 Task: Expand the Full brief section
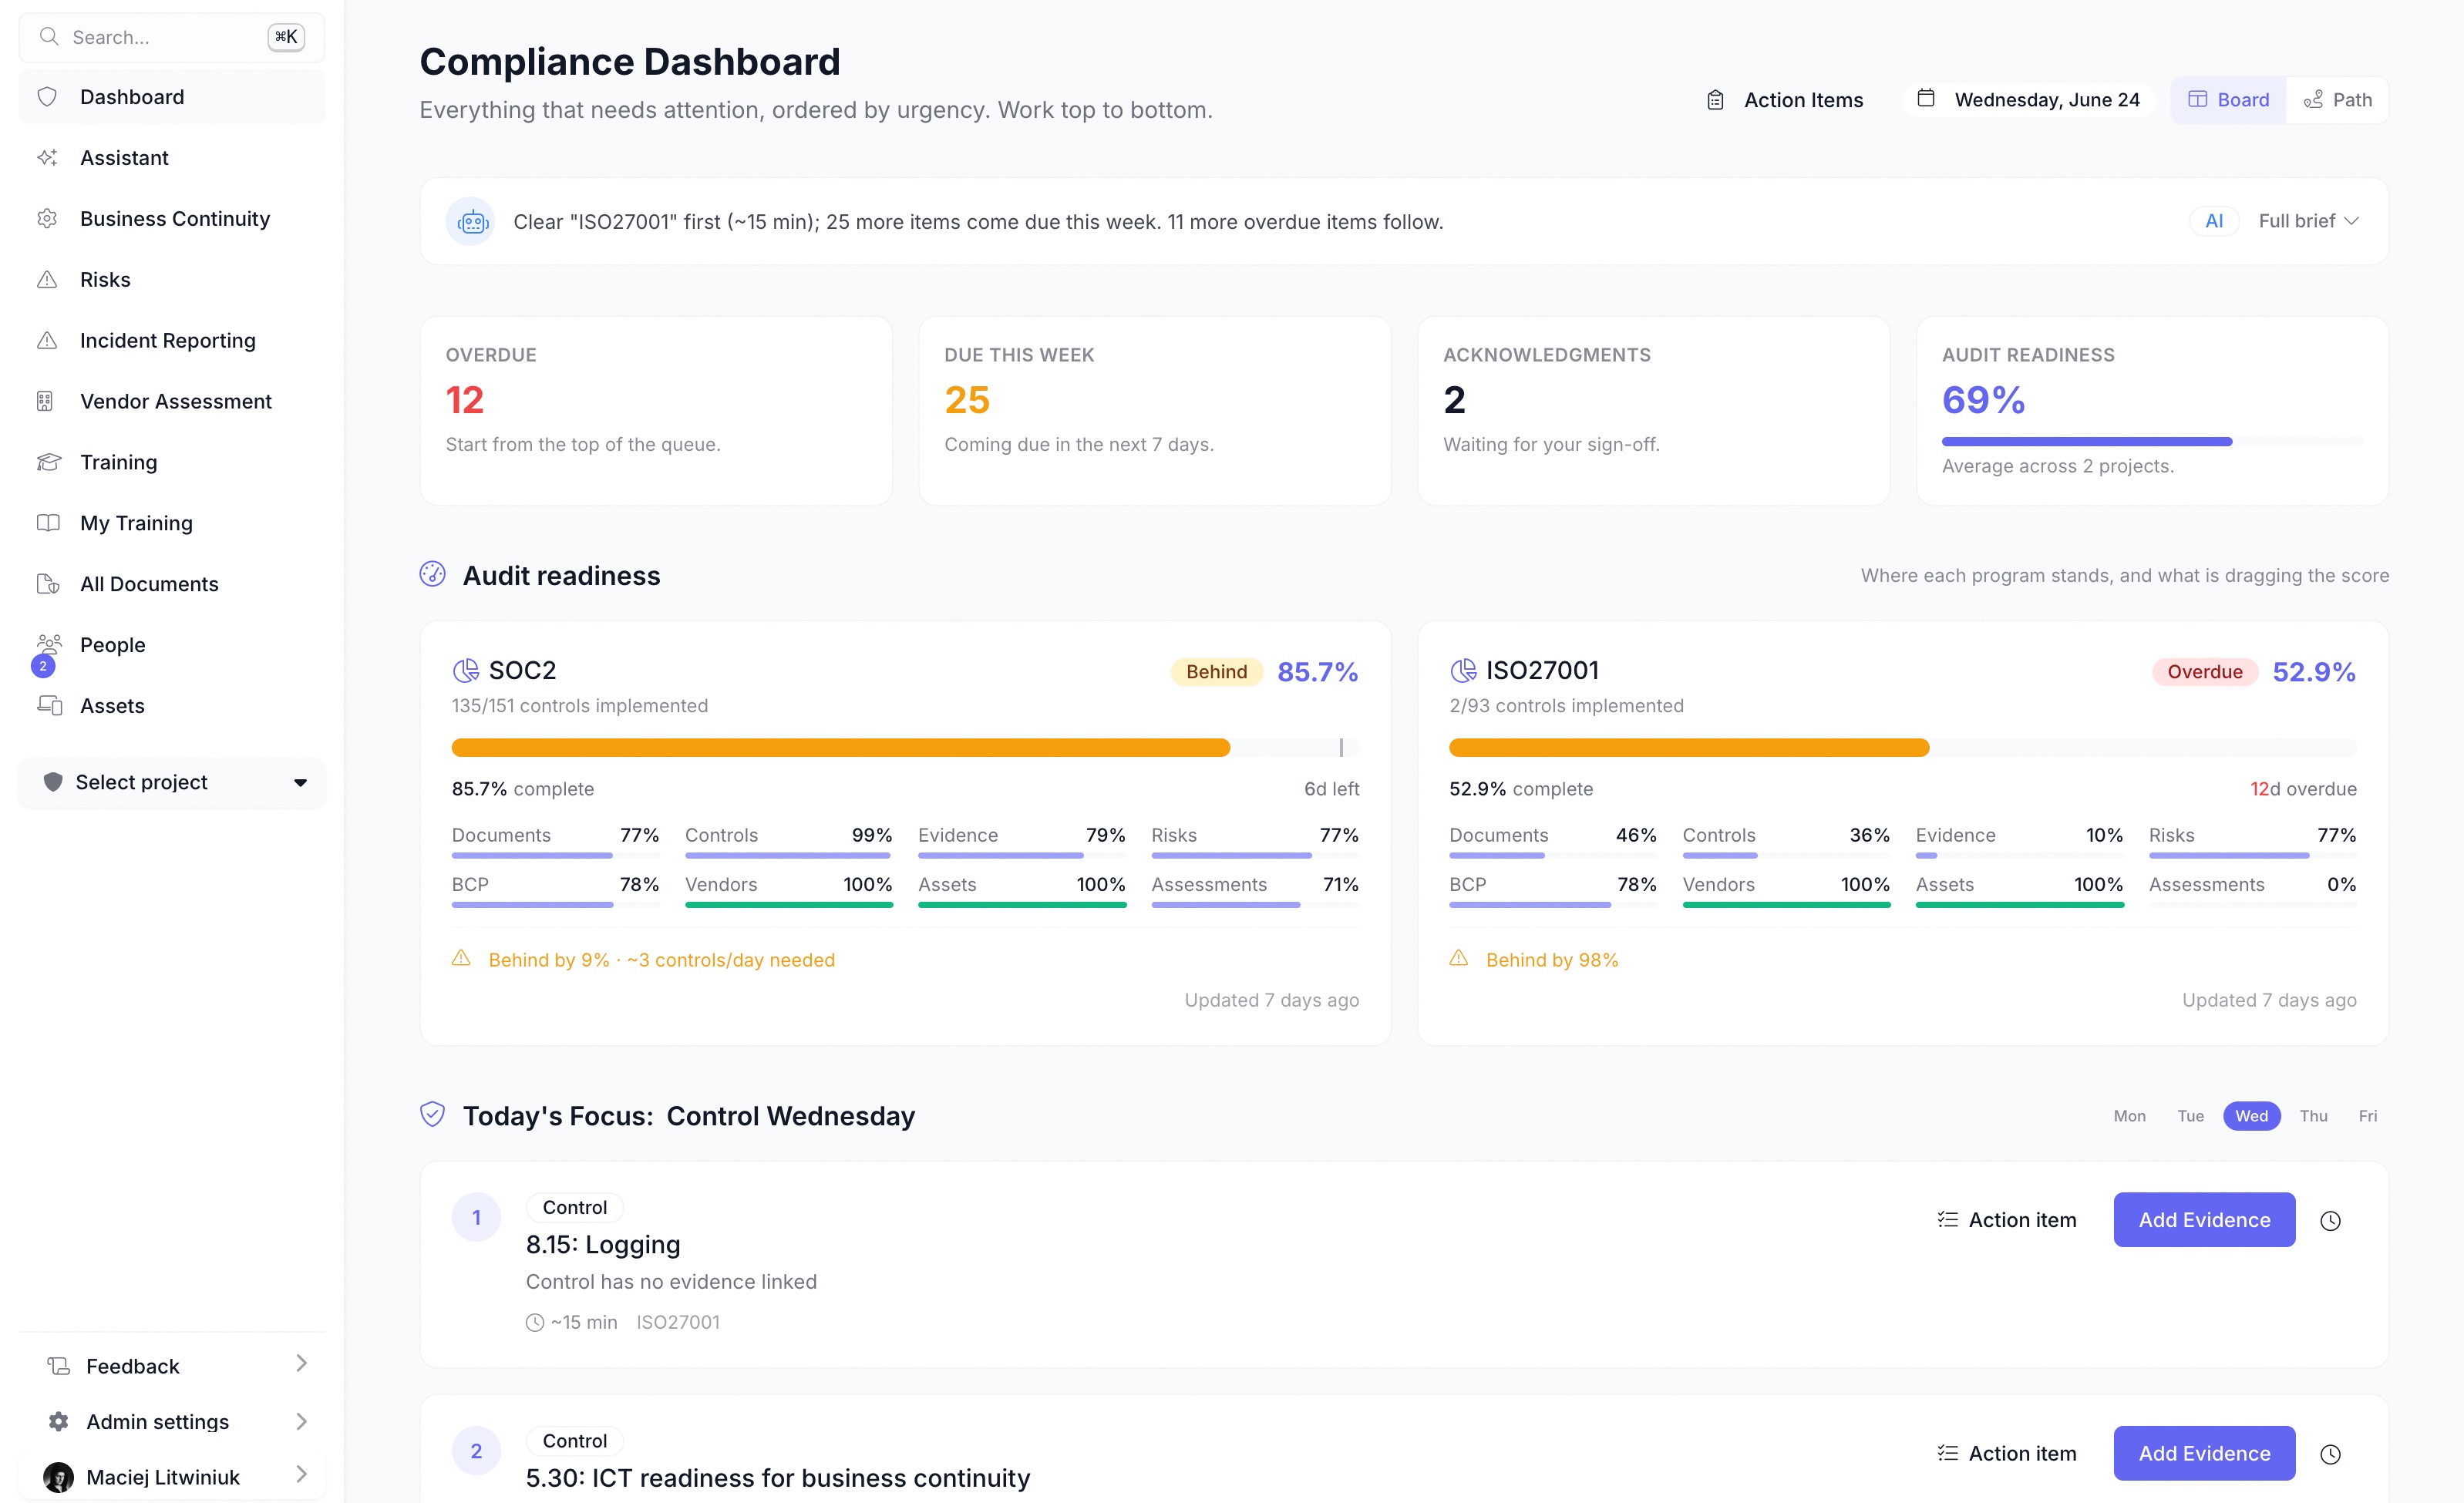click(x=2309, y=221)
